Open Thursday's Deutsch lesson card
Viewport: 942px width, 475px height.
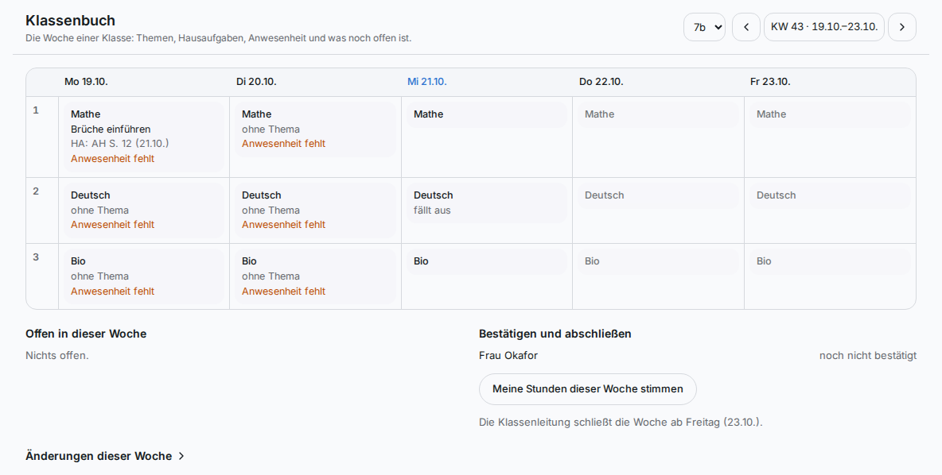pos(659,195)
